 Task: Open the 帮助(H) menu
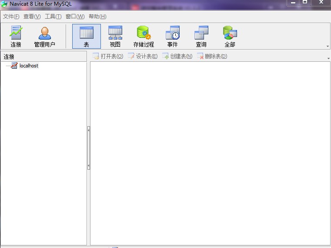(97, 17)
